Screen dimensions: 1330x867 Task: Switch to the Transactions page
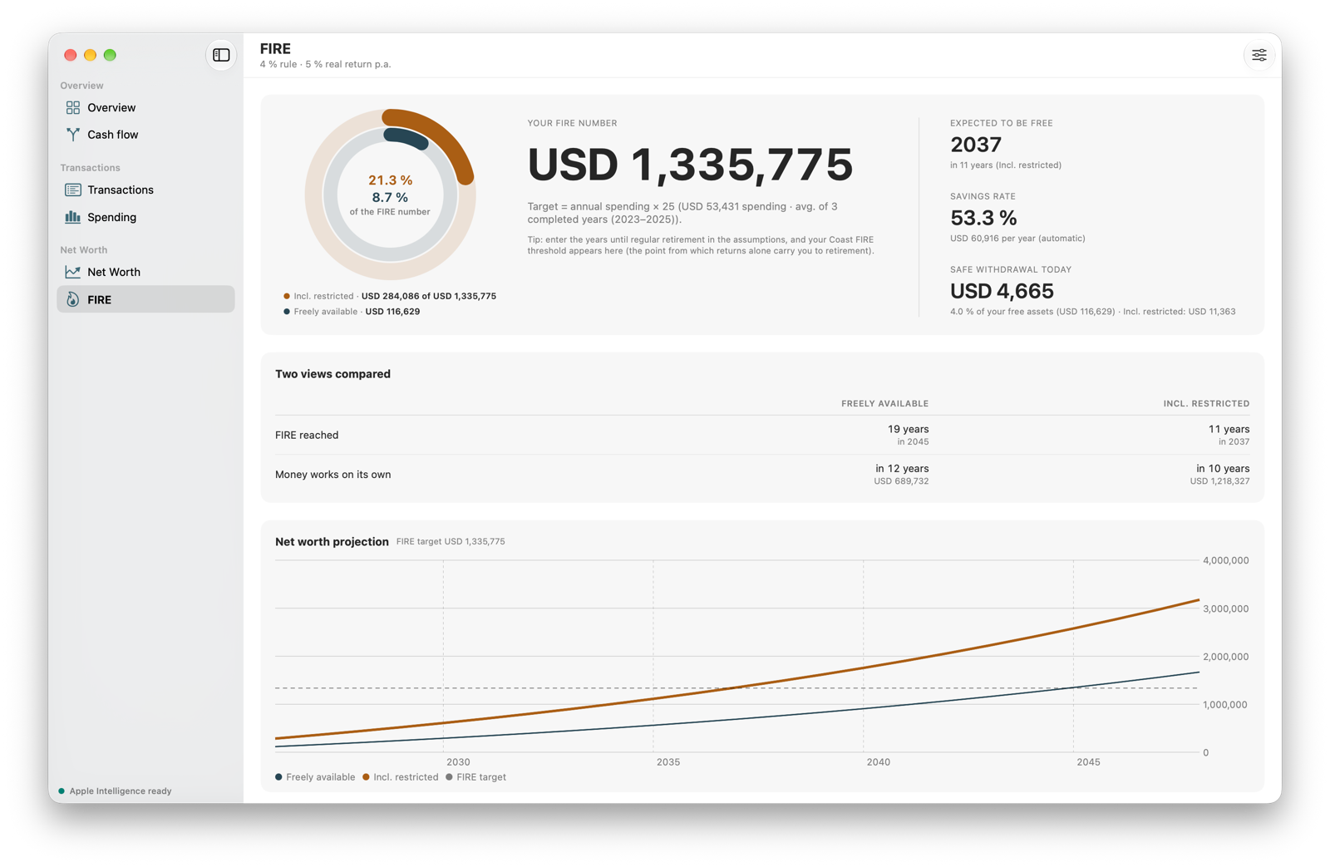point(145,190)
